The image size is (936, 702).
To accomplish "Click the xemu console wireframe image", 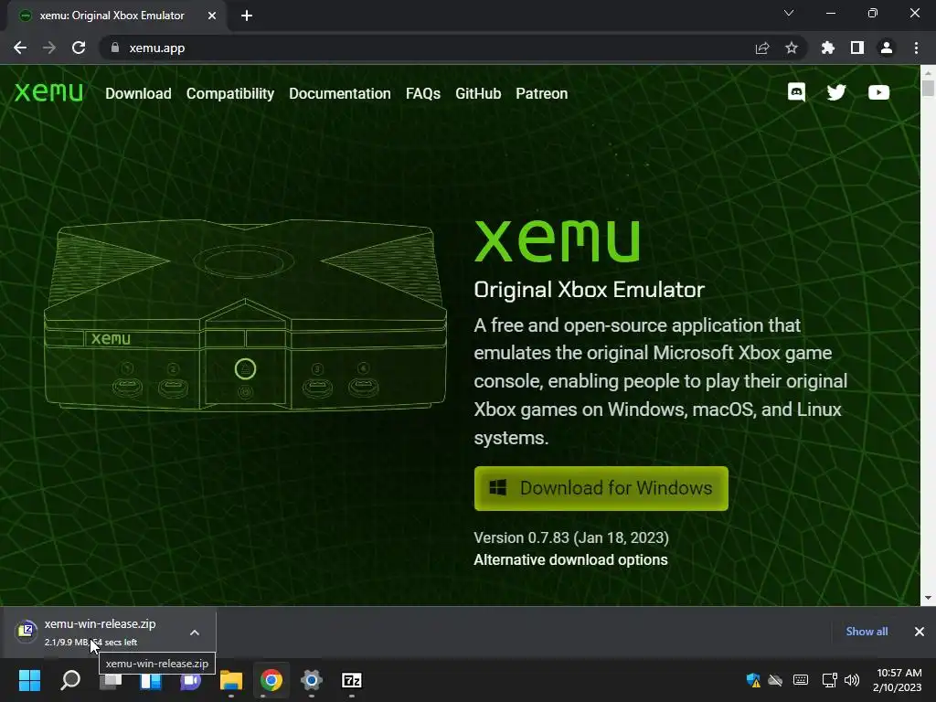I will point(245,315).
